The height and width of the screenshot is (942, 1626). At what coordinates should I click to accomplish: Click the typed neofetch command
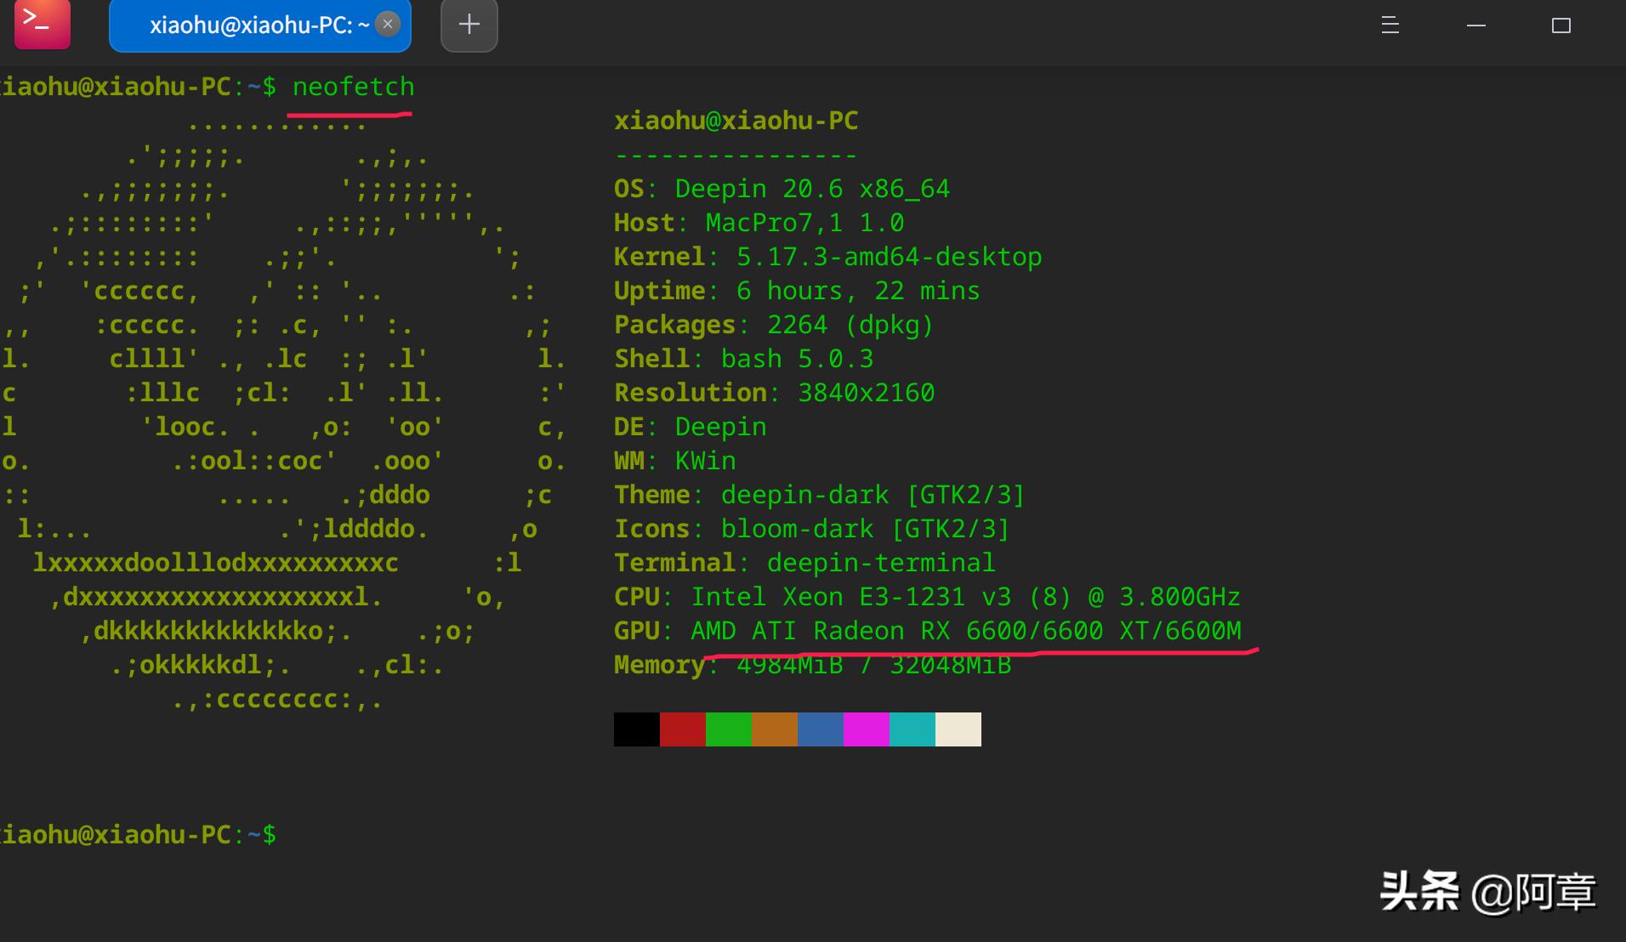(x=353, y=87)
